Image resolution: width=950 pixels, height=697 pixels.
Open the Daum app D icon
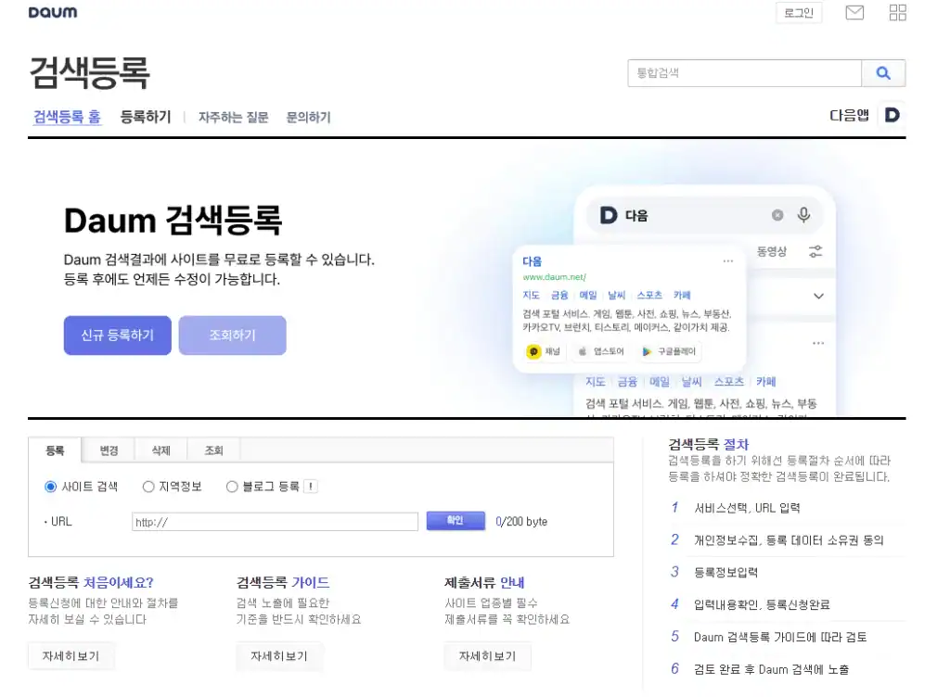892,115
